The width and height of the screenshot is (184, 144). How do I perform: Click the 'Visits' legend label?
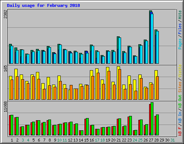point(180,71)
